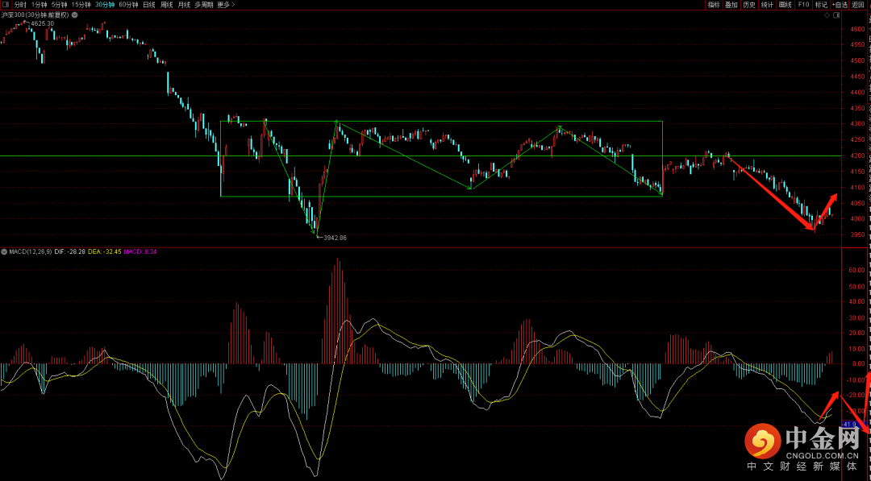
Task: Expand the 更多 period options
Action: tap(226, 5)
